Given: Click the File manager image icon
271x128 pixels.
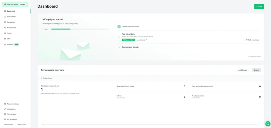Looking at the screenshot, I should pos(5,114).
